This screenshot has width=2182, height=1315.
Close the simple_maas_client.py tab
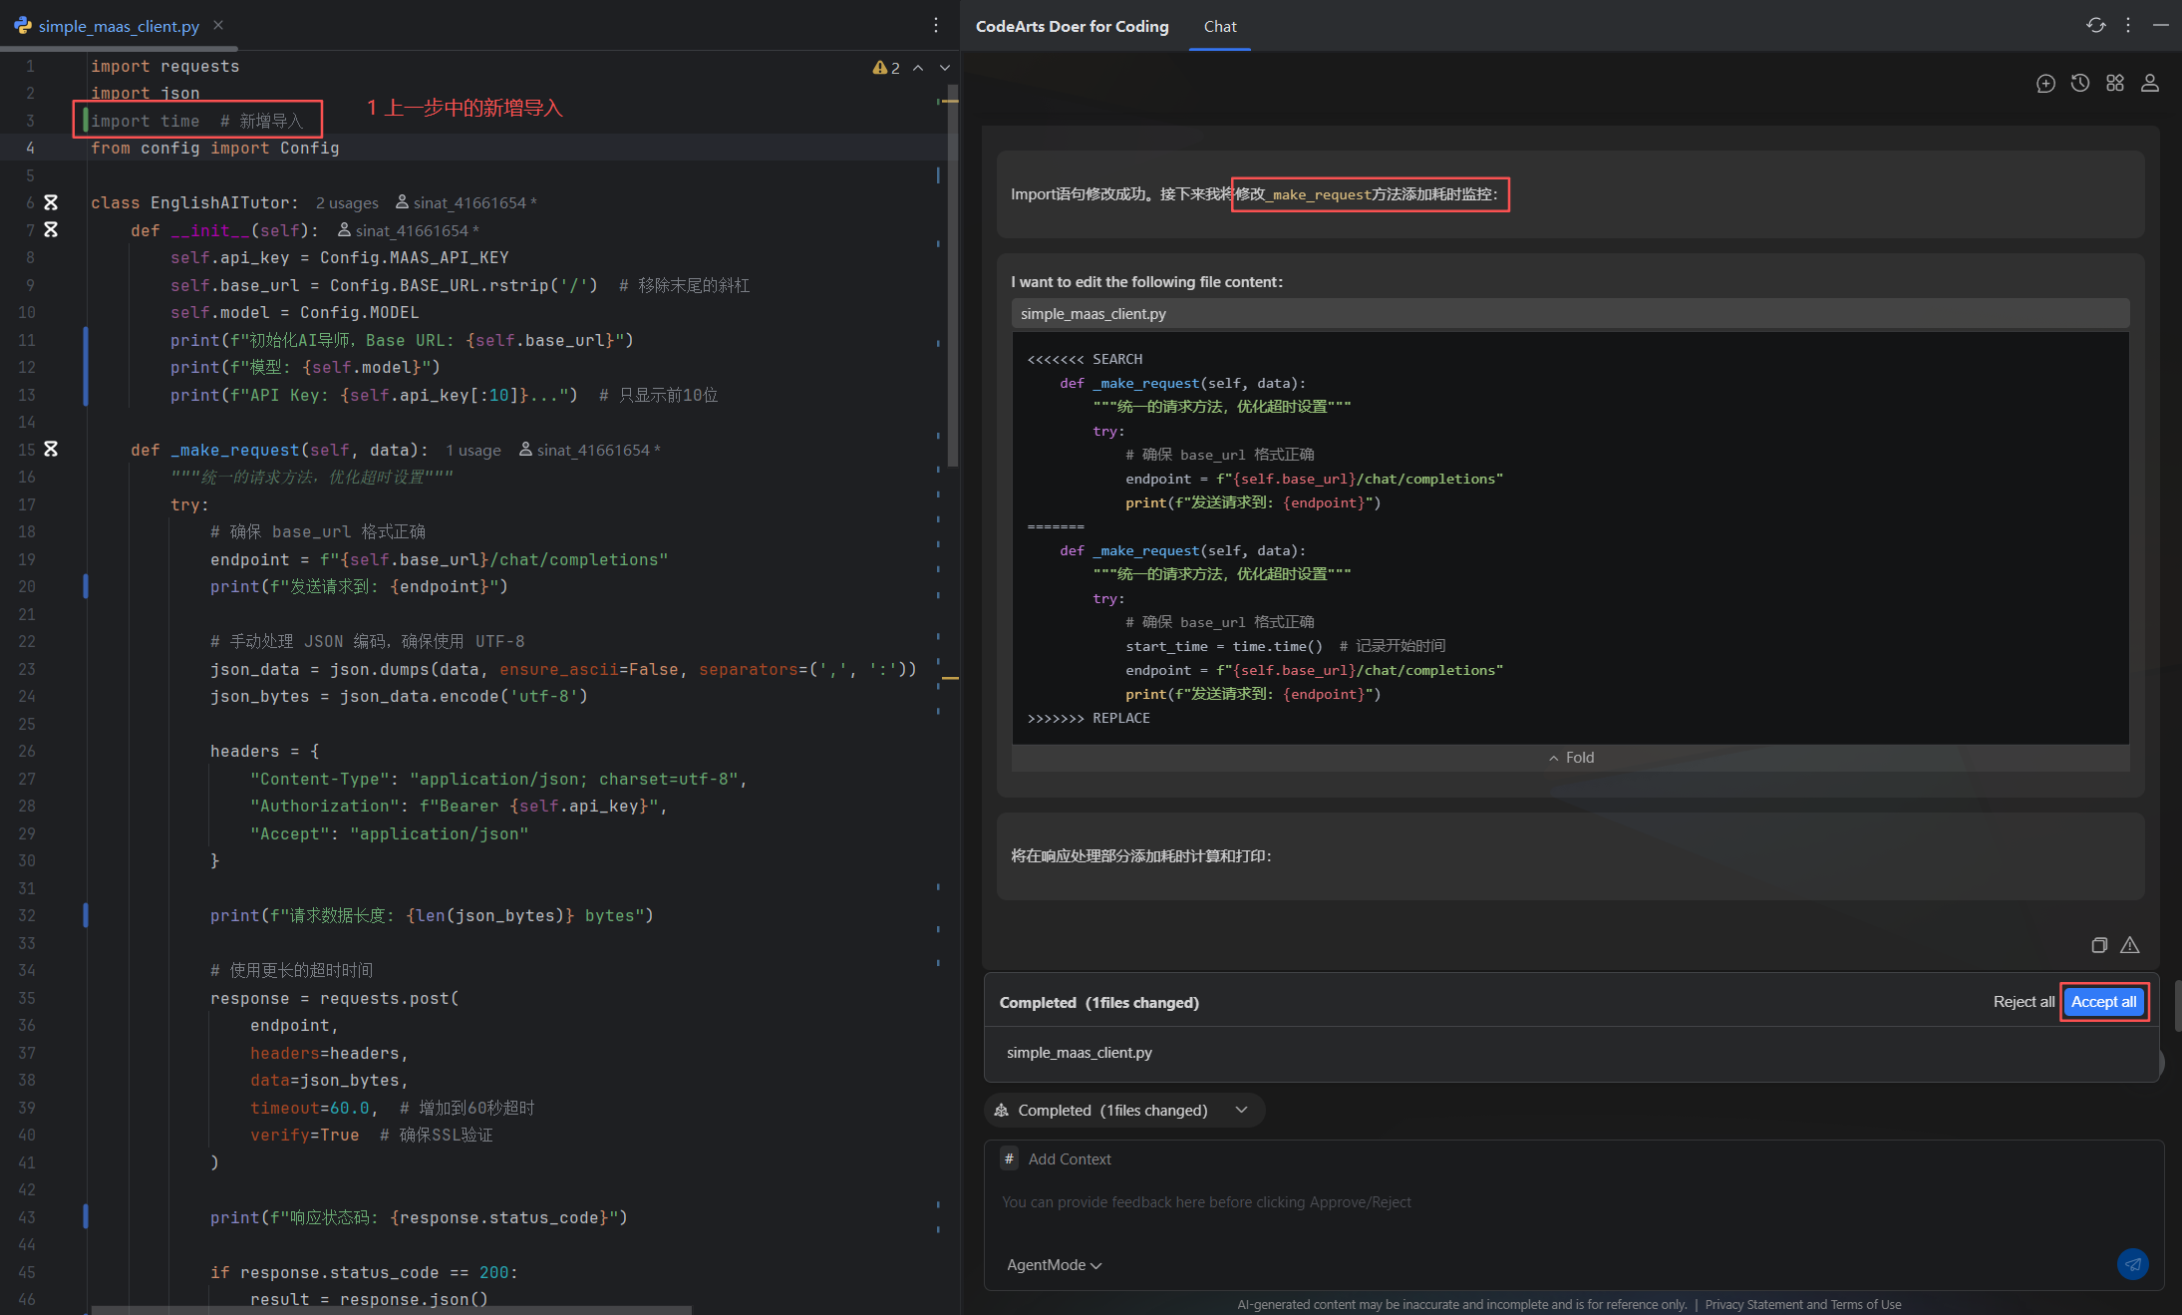click(x=218, y=26)
